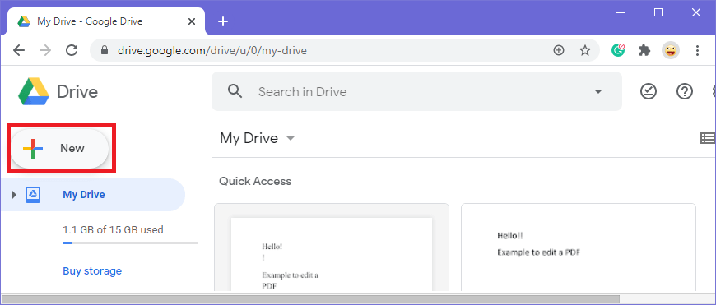Open search options dropdown arrow
716x305 pixels.
597,91
